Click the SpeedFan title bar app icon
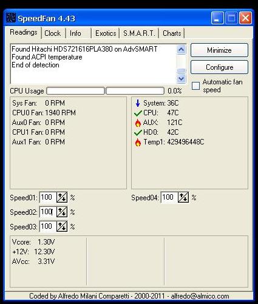 pyautogui.click(x=10, y=18)
